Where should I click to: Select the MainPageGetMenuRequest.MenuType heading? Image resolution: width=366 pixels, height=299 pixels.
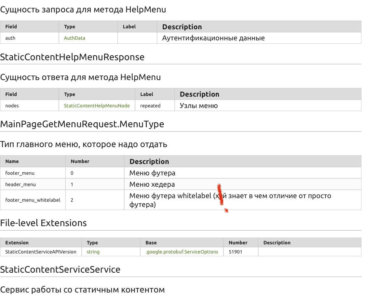pyautogui.click(x=82, y=124)
